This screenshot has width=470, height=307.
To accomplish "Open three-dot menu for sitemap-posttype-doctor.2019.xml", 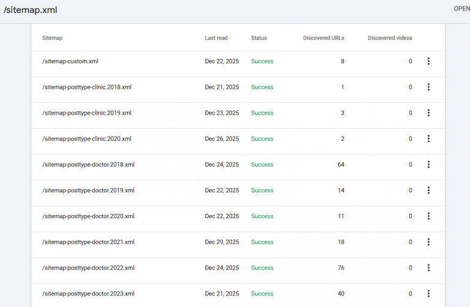I will (x=428, y=190).
